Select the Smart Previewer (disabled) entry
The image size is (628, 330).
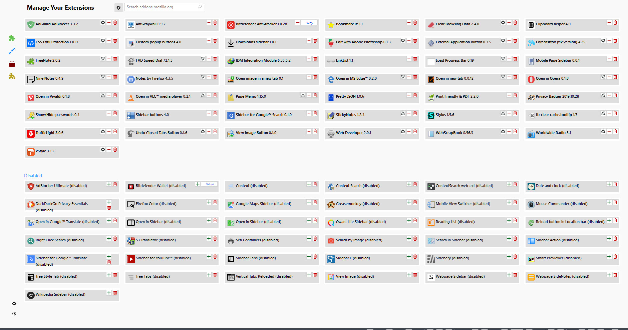572,259
